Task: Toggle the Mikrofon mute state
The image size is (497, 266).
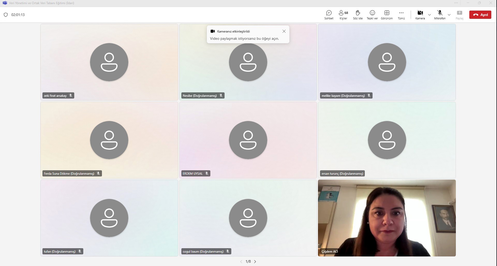Action: [x=440, y=15]
